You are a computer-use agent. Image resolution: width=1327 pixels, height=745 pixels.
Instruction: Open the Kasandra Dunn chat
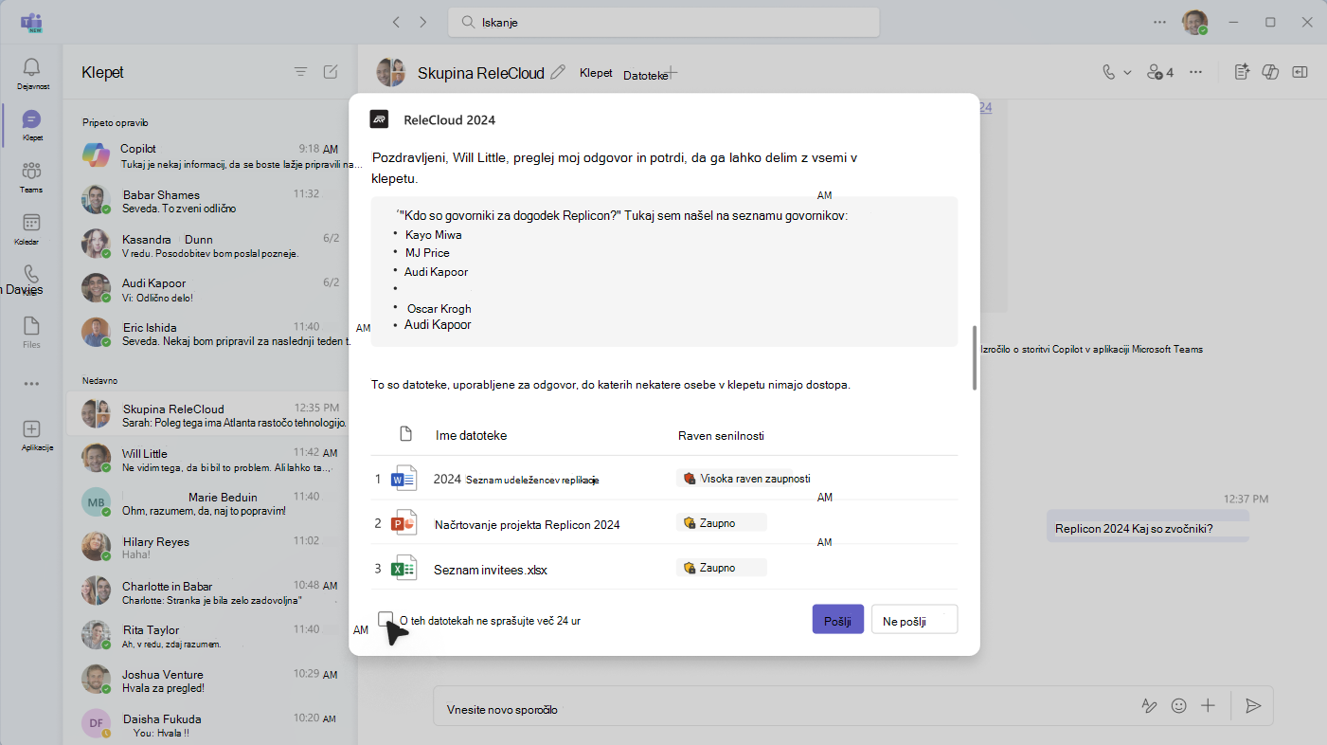tap(210, 245)
